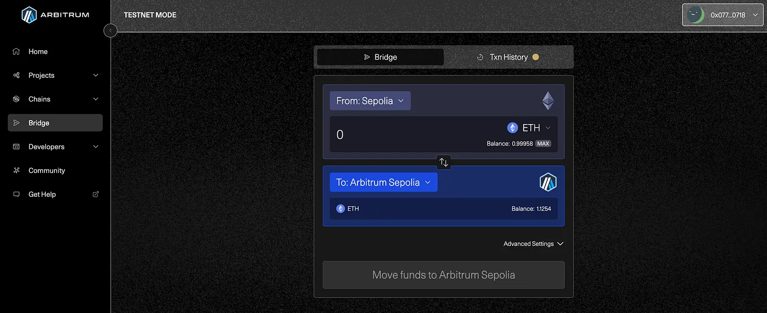Open the ETH token selector dropdown
The image size is (767, 313).
(x=529, y=128)
